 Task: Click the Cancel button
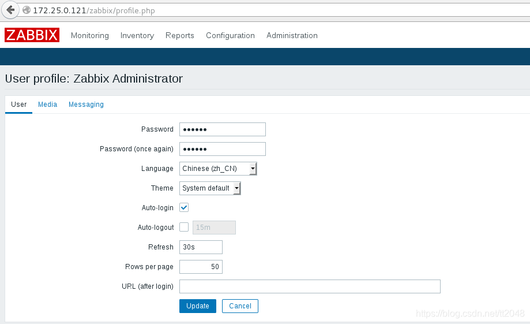coord(240,306)
